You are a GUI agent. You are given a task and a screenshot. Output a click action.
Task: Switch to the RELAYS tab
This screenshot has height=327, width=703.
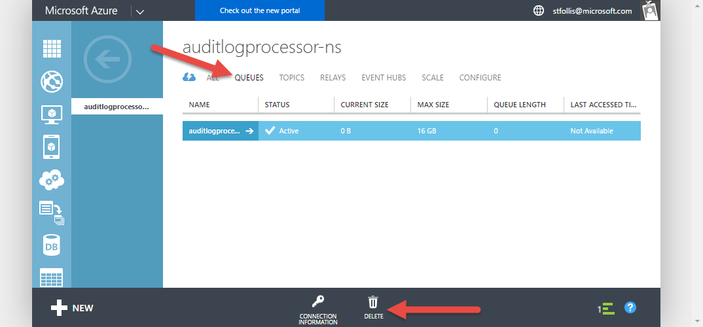tap(333, 77)
